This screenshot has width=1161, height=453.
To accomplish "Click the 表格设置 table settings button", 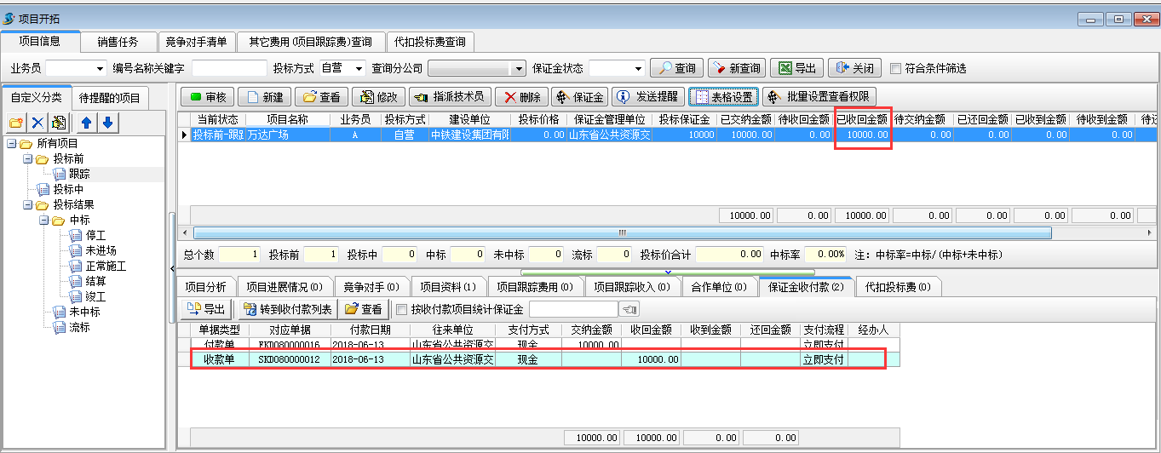I will coord(722,97).
